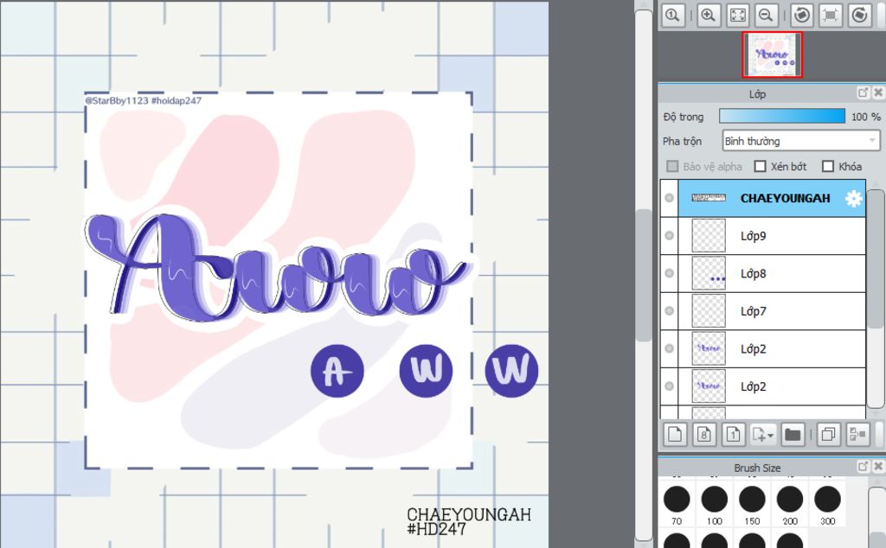Add a new color layer icon
886x548 pixels.
pos(675,435)
